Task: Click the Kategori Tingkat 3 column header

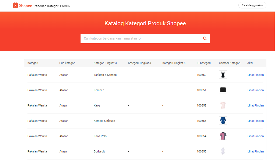Action: point(105,63)
